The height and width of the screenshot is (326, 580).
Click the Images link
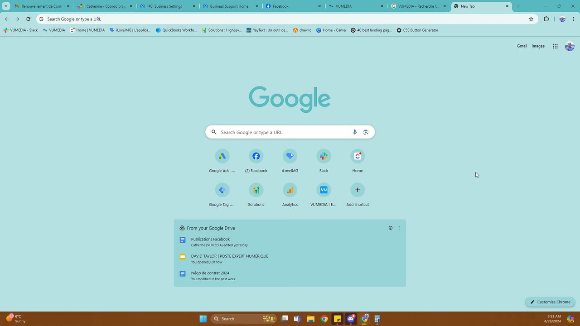coord(538,46)
